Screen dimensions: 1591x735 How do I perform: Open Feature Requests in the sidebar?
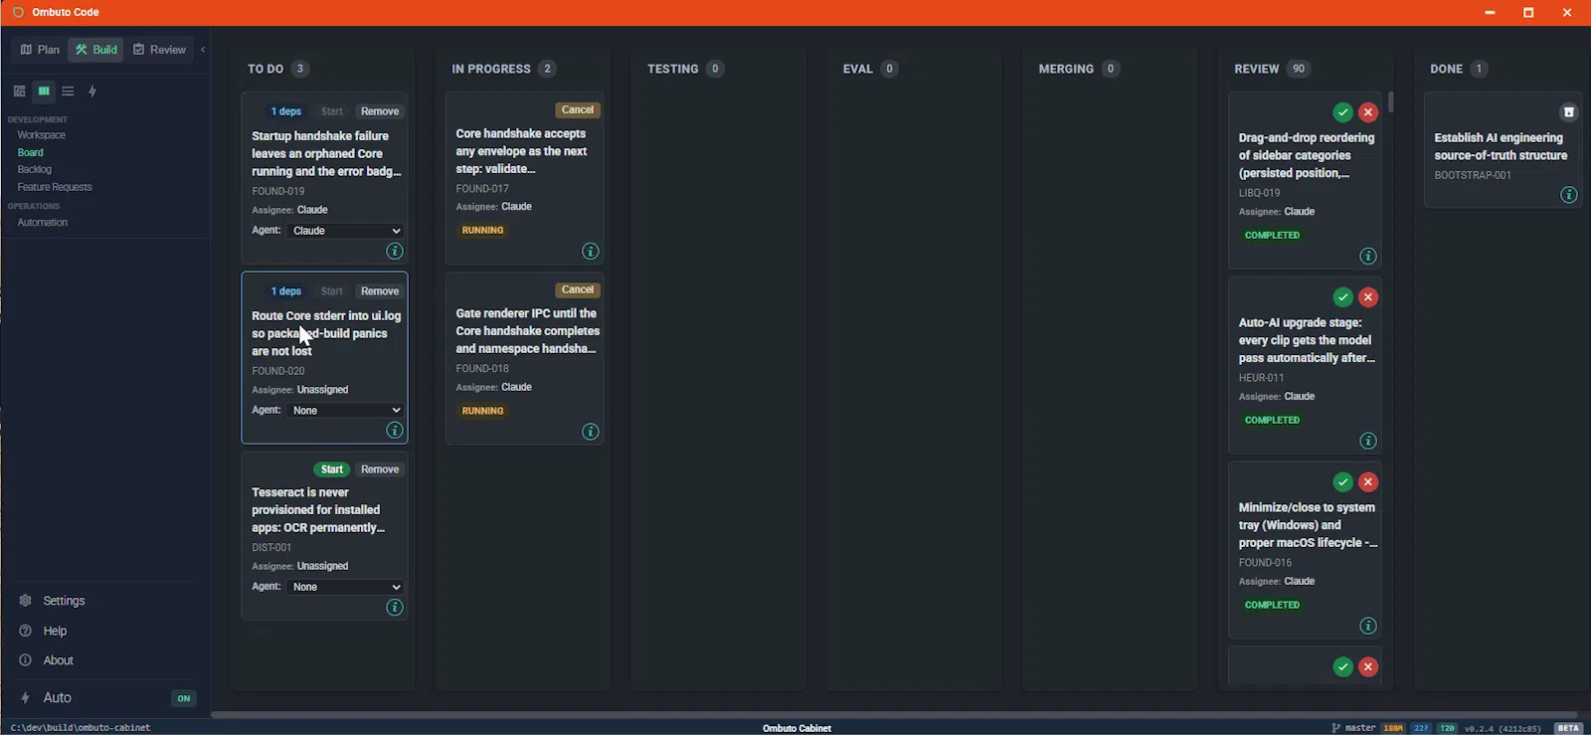[x=55, y=187]
